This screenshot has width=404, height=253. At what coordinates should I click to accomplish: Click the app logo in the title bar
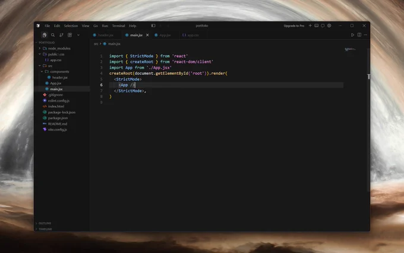(38, 26)
